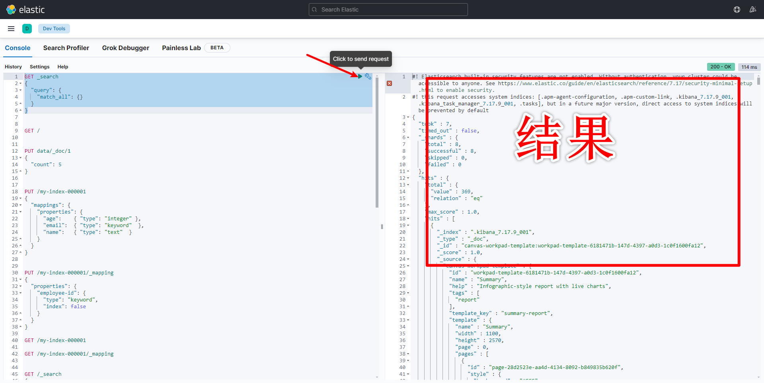Collapse the inner hits array at response line 18
This screenshot has height=383, width=764.
tap(408, 219)
